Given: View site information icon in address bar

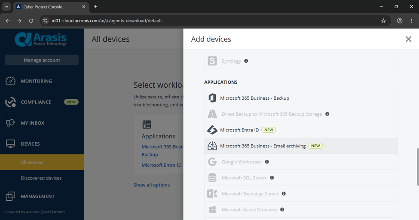Looking at the screenshot, I should pos(46,21).
